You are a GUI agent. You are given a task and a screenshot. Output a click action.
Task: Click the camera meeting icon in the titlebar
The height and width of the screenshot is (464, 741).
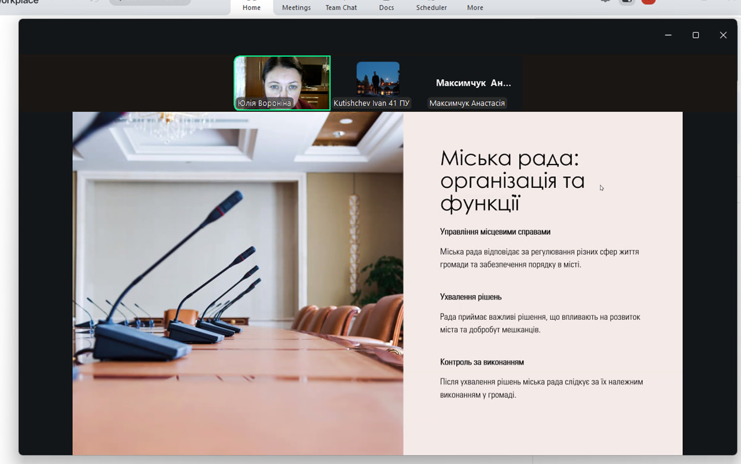pyautogui.click(x=627, y=2)
